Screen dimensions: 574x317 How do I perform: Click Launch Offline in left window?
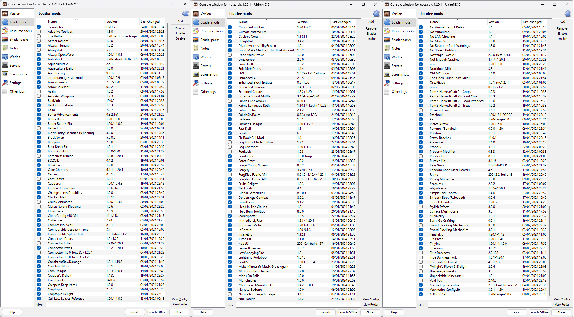157,312
